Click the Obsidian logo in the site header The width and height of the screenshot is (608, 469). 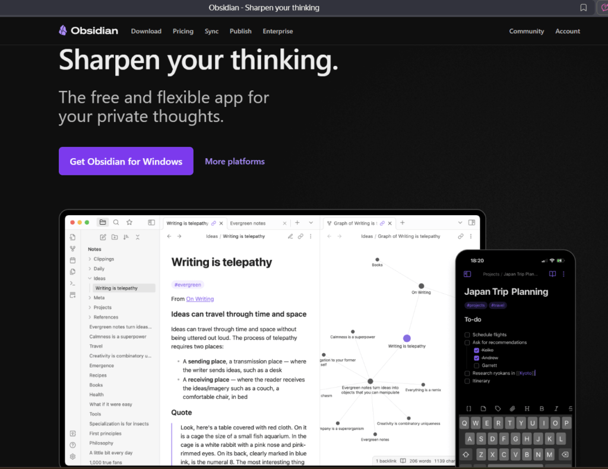click(88, 31)
